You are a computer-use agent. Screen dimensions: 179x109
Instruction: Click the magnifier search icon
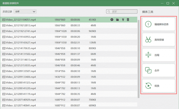point(109,12)
